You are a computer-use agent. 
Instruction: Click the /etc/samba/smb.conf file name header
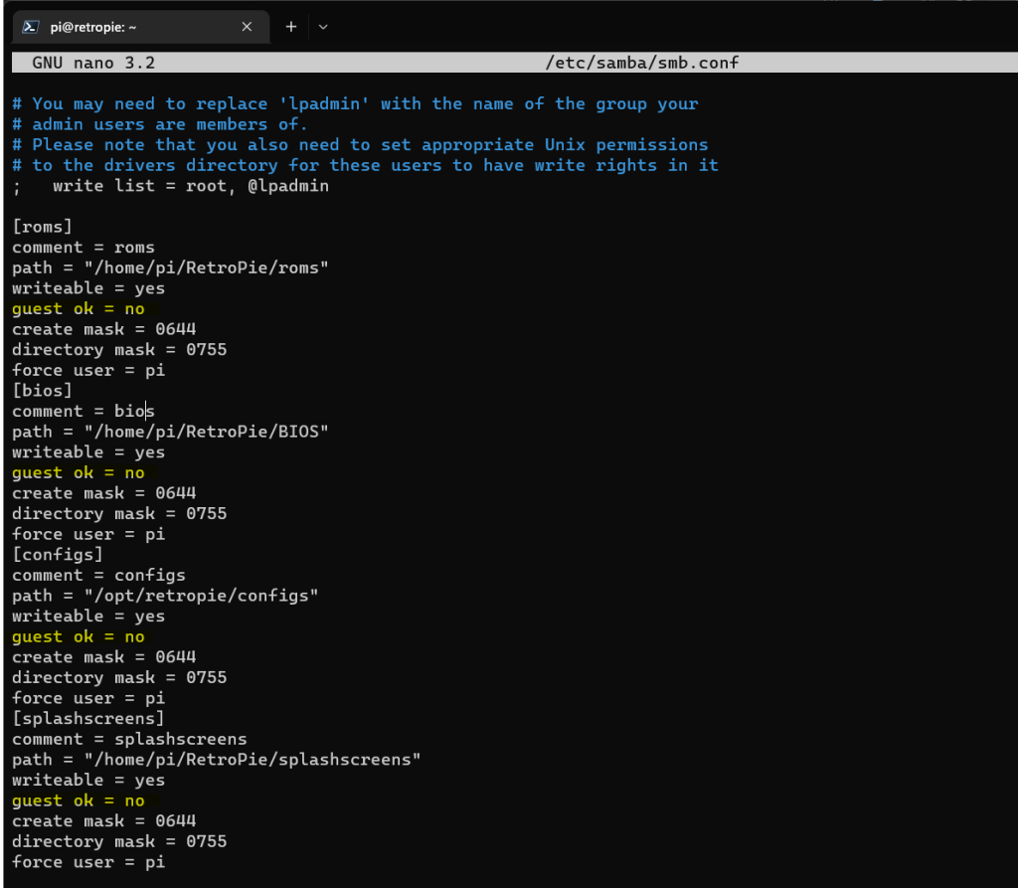[642, 64]
